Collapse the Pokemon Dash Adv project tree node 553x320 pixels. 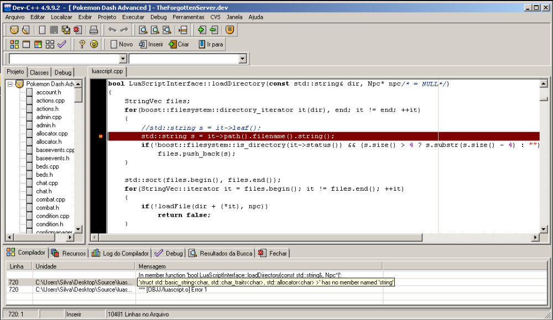(x=10, y=84)
